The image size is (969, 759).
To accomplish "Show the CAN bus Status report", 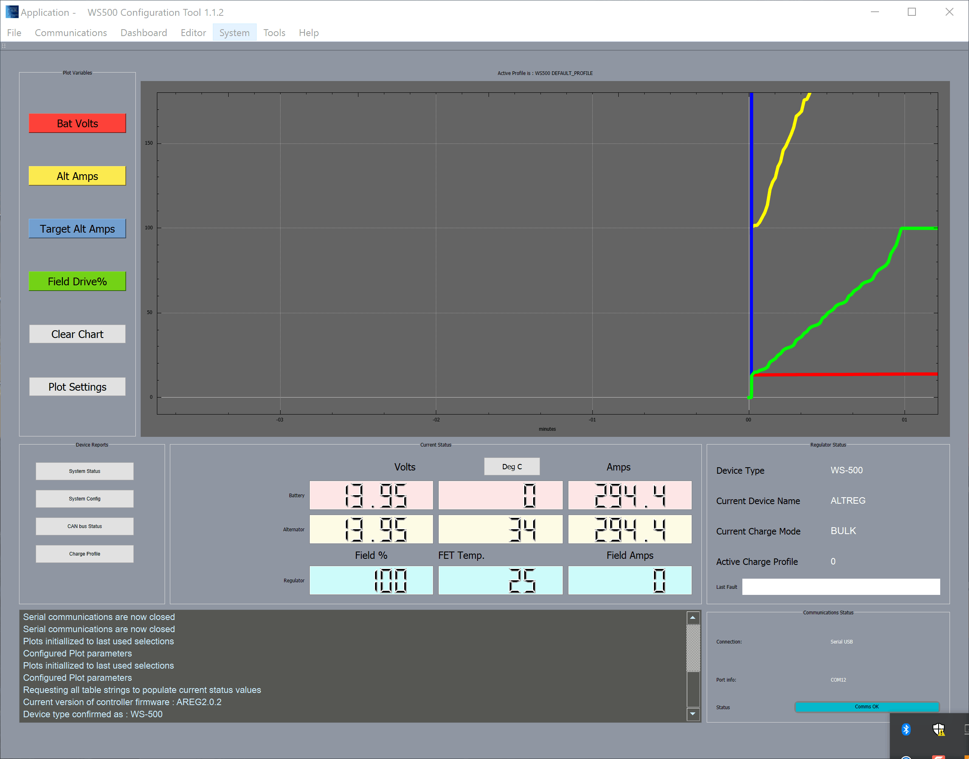I will click(x=84, y=526).
